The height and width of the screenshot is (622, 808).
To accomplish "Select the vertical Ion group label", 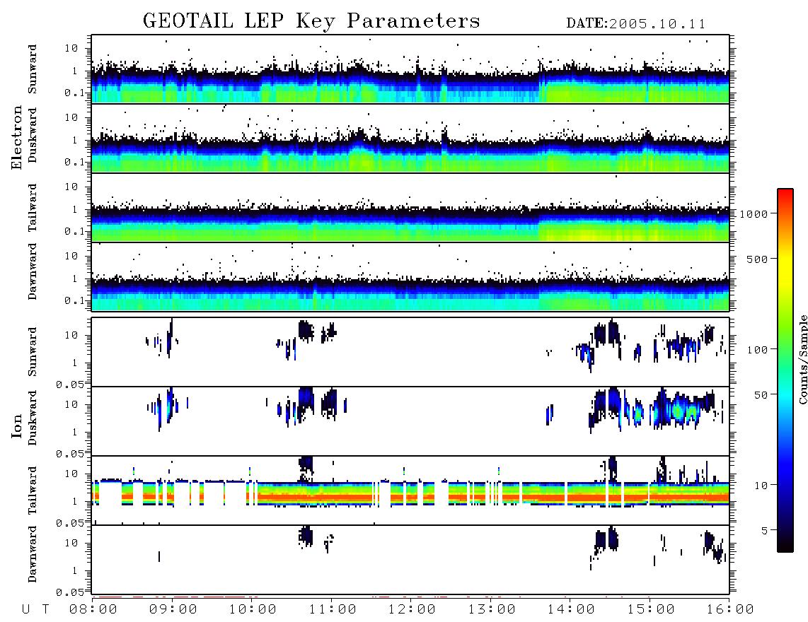I will pos(16,426).
